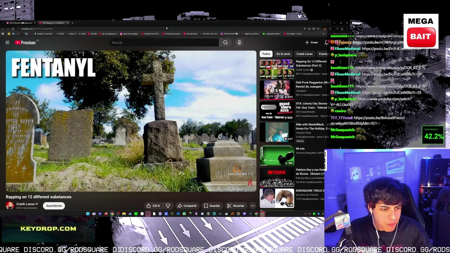The width and height of the screenshot is (450, 253).
Task: Activate voice search microphone
Action: pos(239,43)
